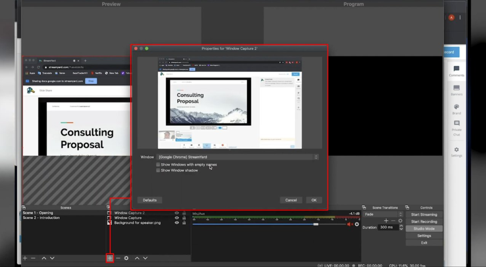Open source properties gear icon
The image size is (486, 267).
126,258
